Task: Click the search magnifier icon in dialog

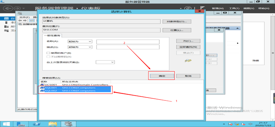Action: (188, 61)
